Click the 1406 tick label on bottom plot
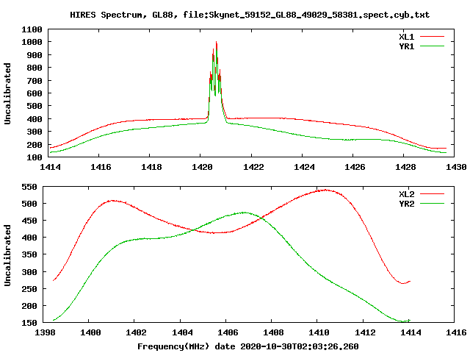Viewport: 470px width, 353px height. point(228,332)
